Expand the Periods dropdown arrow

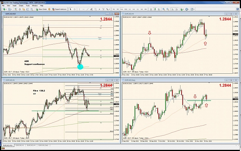pos(189,9)
